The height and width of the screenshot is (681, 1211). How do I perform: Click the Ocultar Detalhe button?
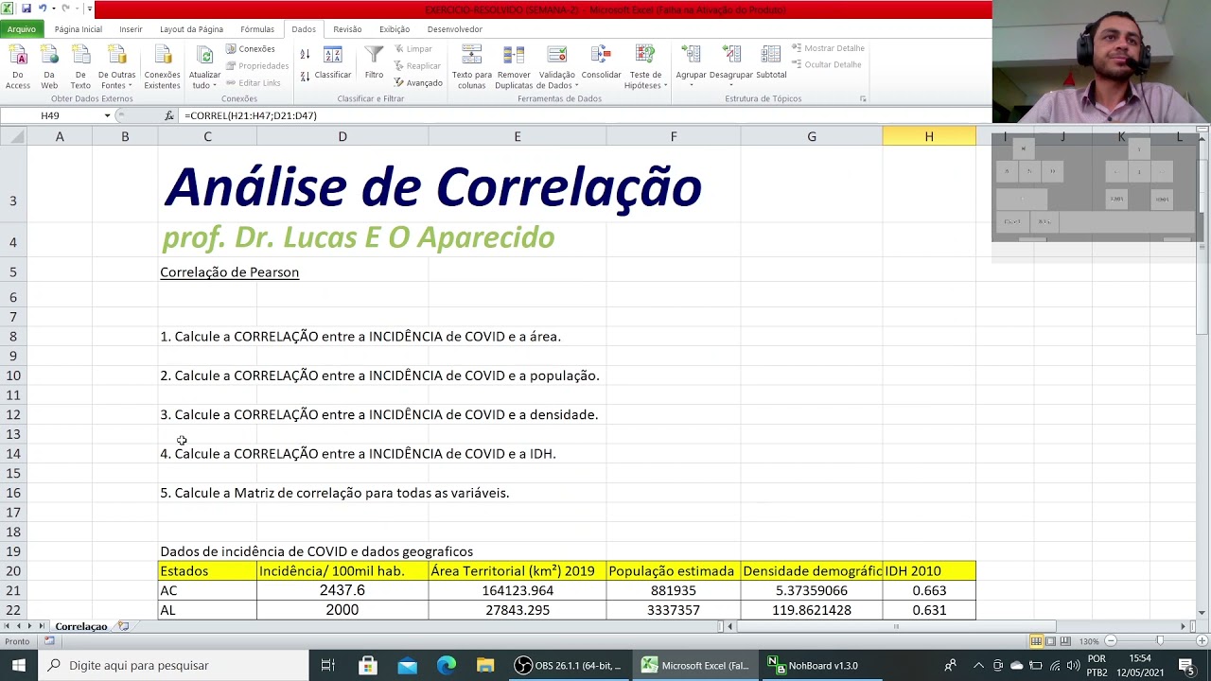click(827, 64)
